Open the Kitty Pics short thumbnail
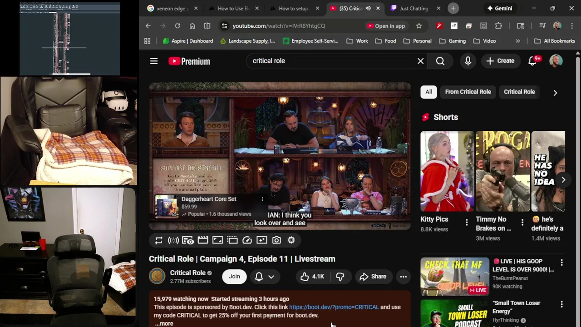This screenshot has height=327, width=581. click(x=447, y=171)
